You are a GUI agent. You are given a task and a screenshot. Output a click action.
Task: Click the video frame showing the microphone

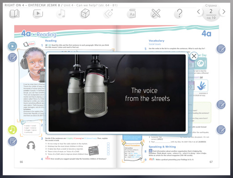click(117, 93)
